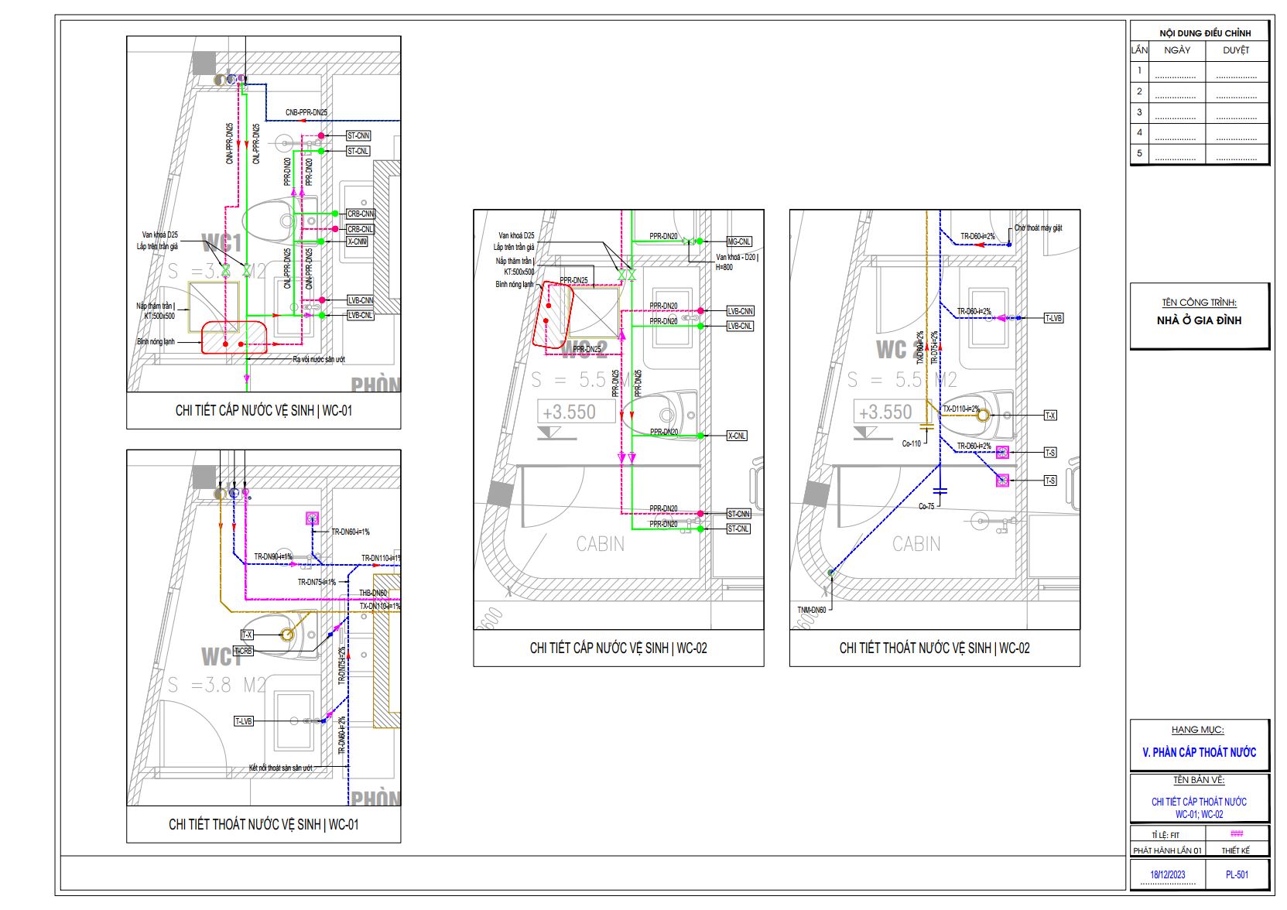Select the 'TR-DN60-i=1%' pipe label

pyautogui.click(x=351, y=532)
